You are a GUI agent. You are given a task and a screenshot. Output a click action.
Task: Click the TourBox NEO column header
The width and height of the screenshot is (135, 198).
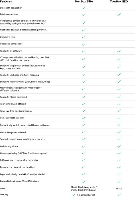(119, 1)
